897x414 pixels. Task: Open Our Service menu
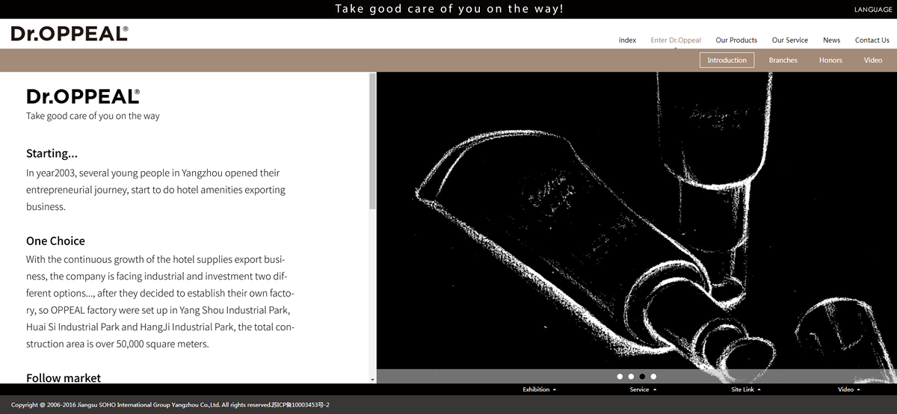click(789, 40)
